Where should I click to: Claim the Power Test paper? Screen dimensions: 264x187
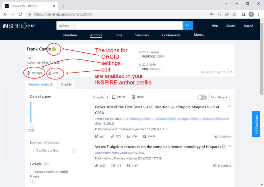tap(149, 136)
